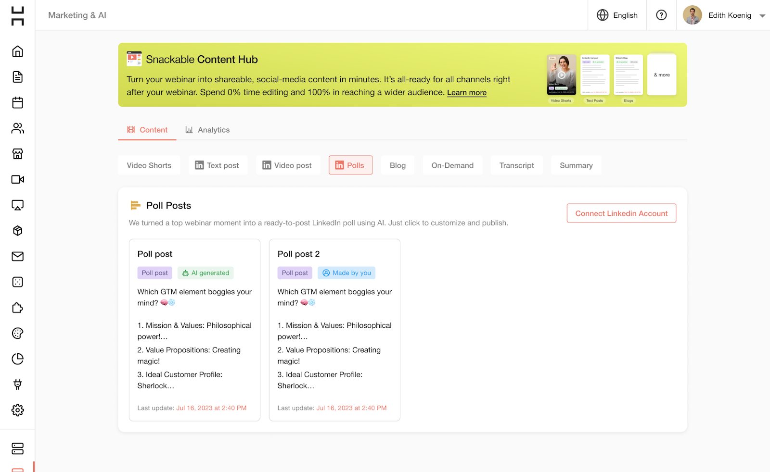Click the '& more' thumbnail in banner
This screenshot has width=770, height=472.
click(x=662, y=75)
